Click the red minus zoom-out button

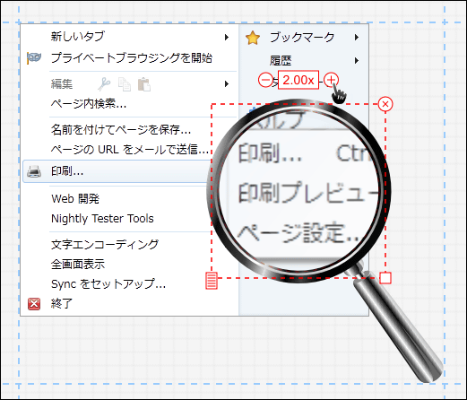[265, 80]
